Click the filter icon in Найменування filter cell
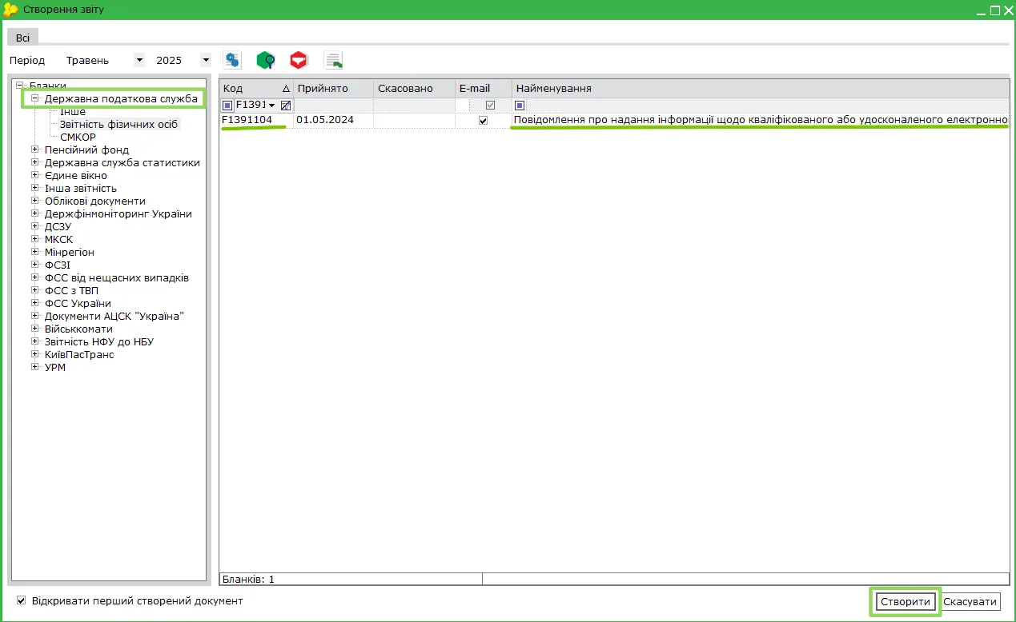The height and width of the screenshot is (622, 1016). coord(520,106)
